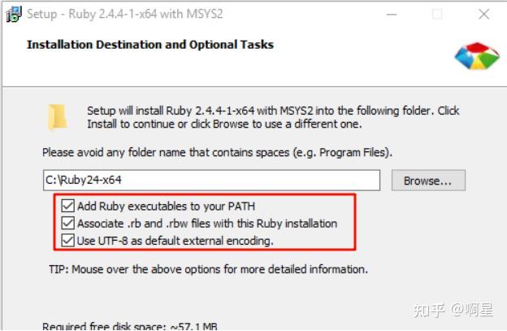This screenshot has height=331, width=507.
Task: Click the colorful RubyInstaller gem logo
Action: [x=476, y=55]
